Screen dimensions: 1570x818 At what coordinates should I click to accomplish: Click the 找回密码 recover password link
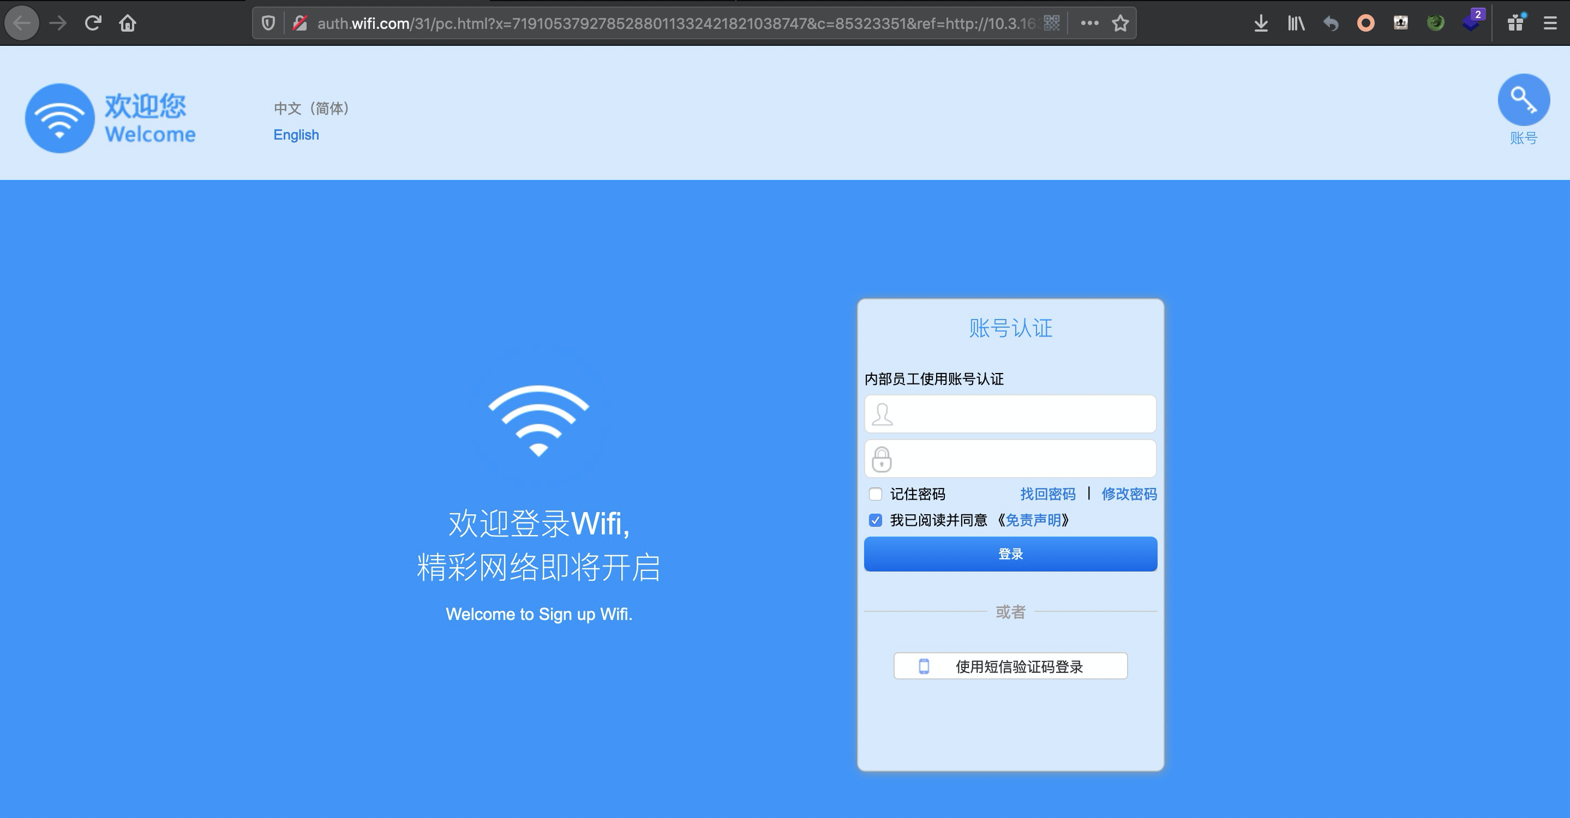click(x=1048, y=494)
